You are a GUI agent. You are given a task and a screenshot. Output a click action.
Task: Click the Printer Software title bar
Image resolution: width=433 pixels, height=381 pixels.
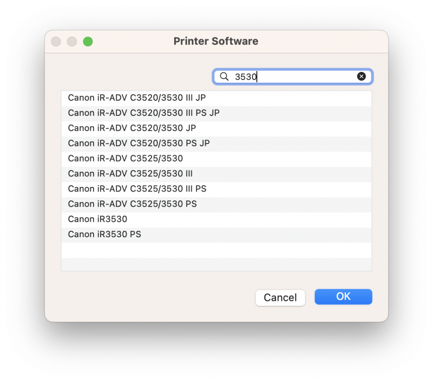point(216,41)
